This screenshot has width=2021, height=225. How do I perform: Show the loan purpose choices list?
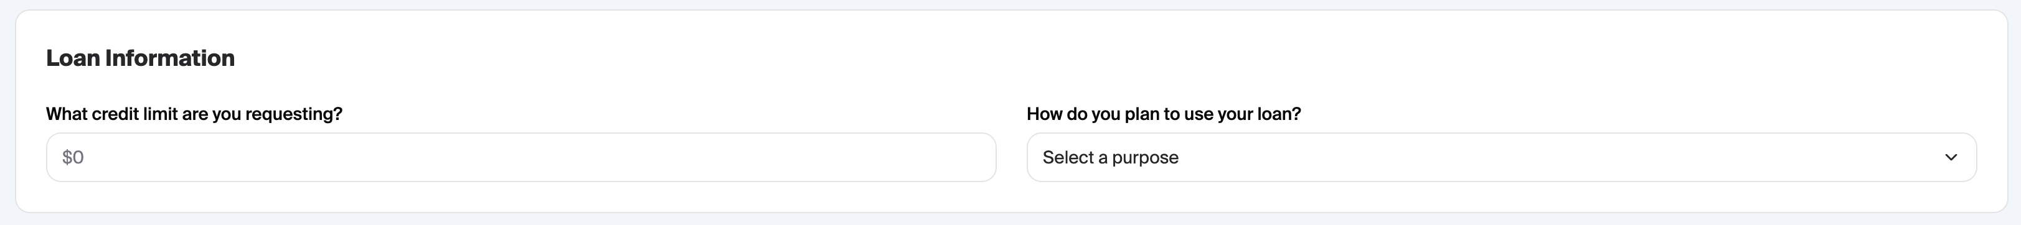pyautogui.click(x=1501, y=158)
